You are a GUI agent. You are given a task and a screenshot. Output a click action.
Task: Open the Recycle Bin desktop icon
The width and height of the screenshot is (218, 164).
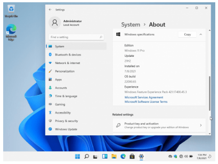click(11, 11)
